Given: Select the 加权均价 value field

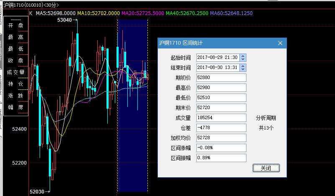Looking at the screenshot, I should pos(221,138).
